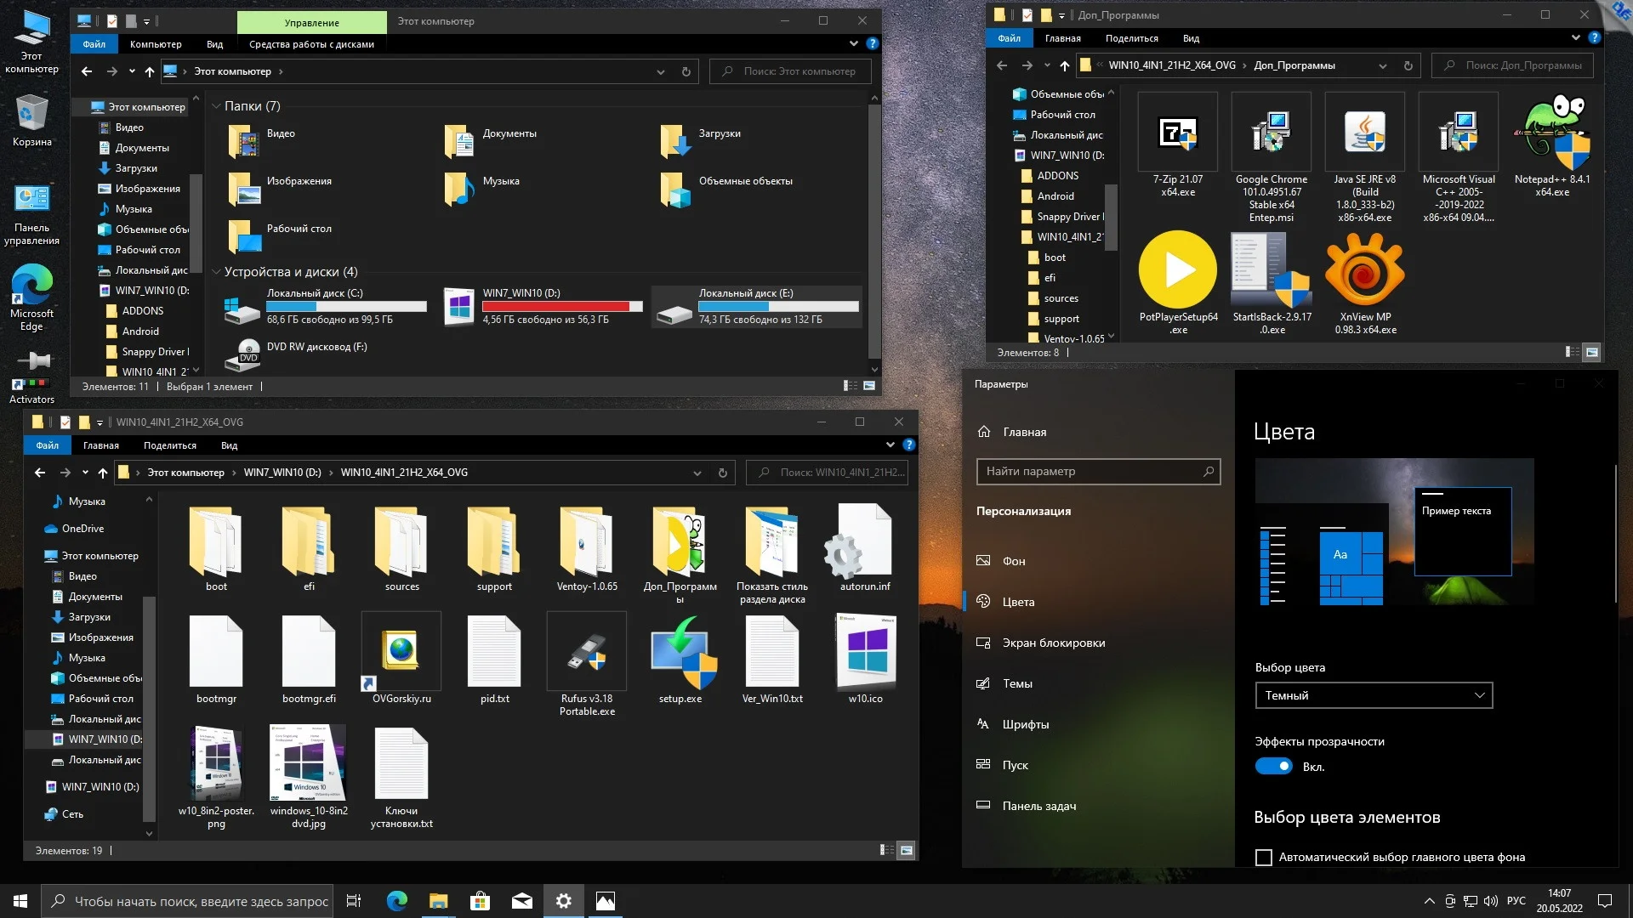
Task: Open the Activators desktop icon
Action: (x=31, y=371)
